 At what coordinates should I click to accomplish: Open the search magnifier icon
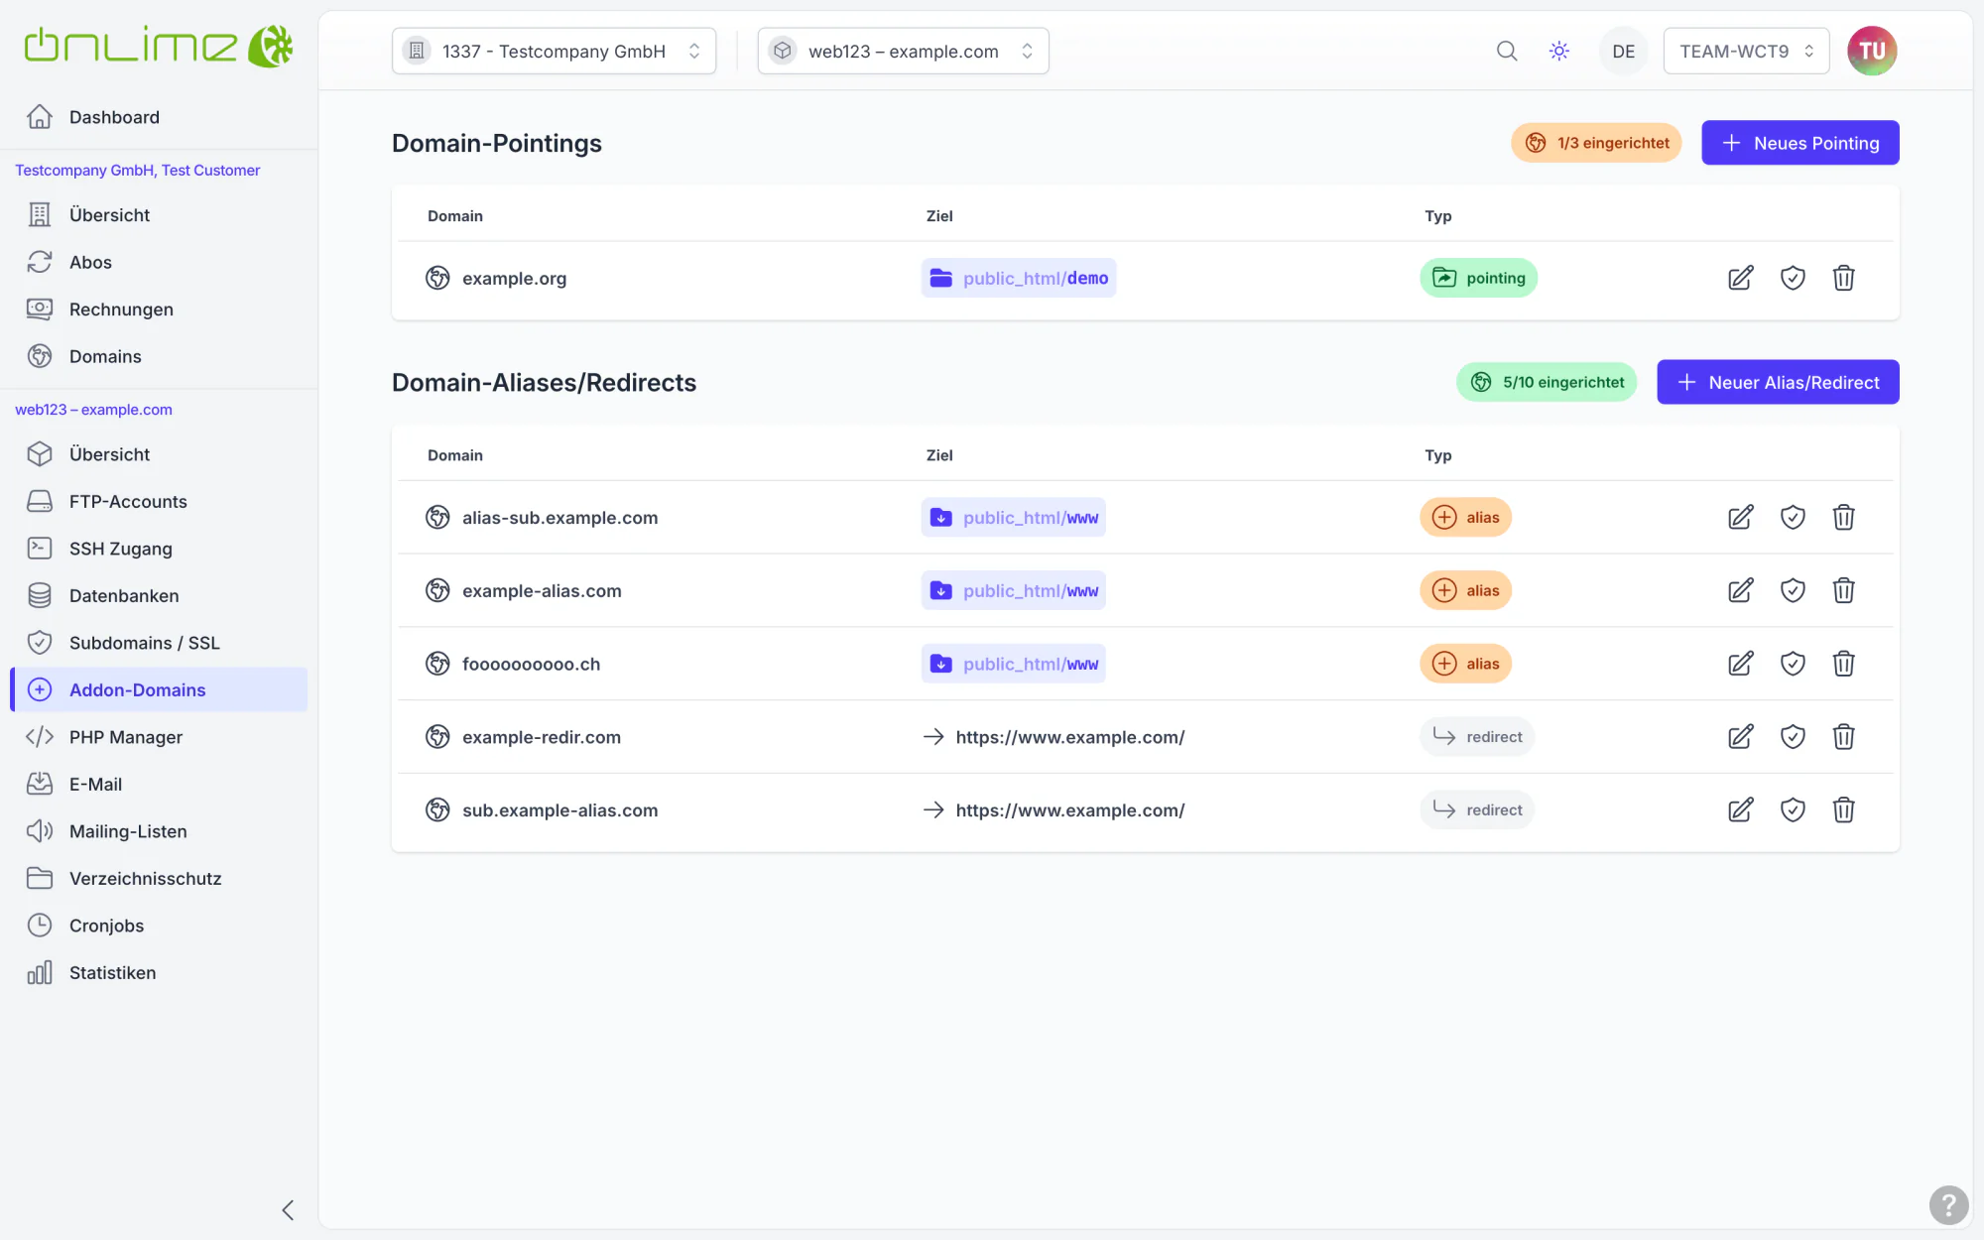pyautogui.click(x=1507, y=51)
